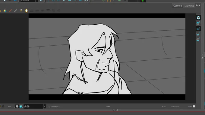Open the sRGB dropdown arrow

(45, 106)
